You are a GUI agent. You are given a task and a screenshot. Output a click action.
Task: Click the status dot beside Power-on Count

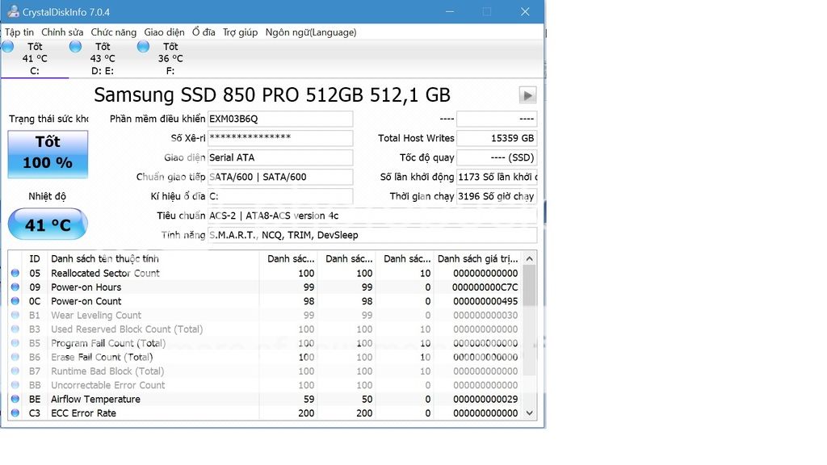coord(15,301)
